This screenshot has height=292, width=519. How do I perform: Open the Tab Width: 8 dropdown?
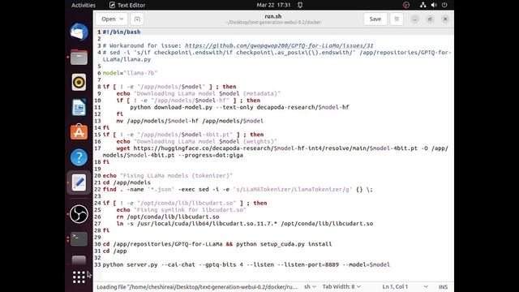(x=341, y=286)
